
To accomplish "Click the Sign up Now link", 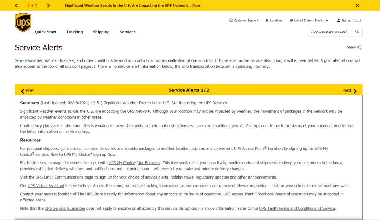I will 104,154.
